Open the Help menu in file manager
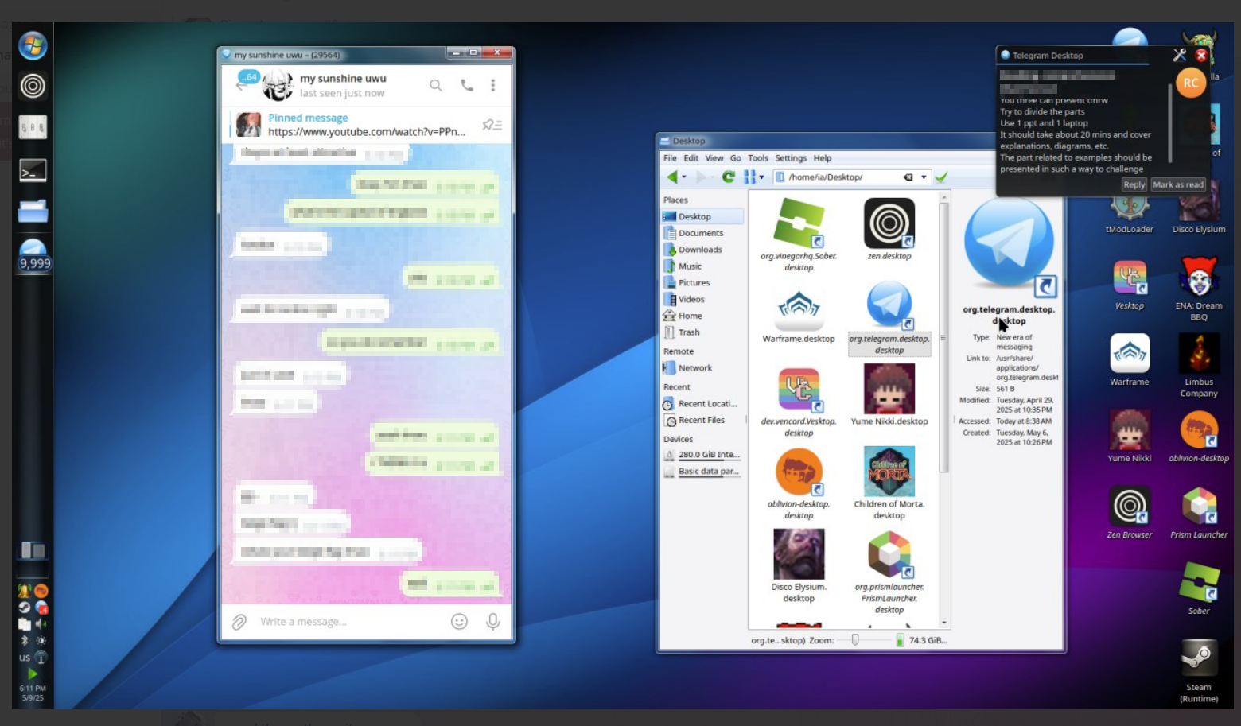 click(823, 158)
